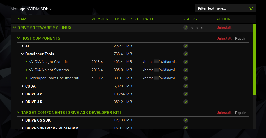This screenshot has width=266, height=138.
Task: Collapse the Developer Tools group
Action: click(22, 54)
